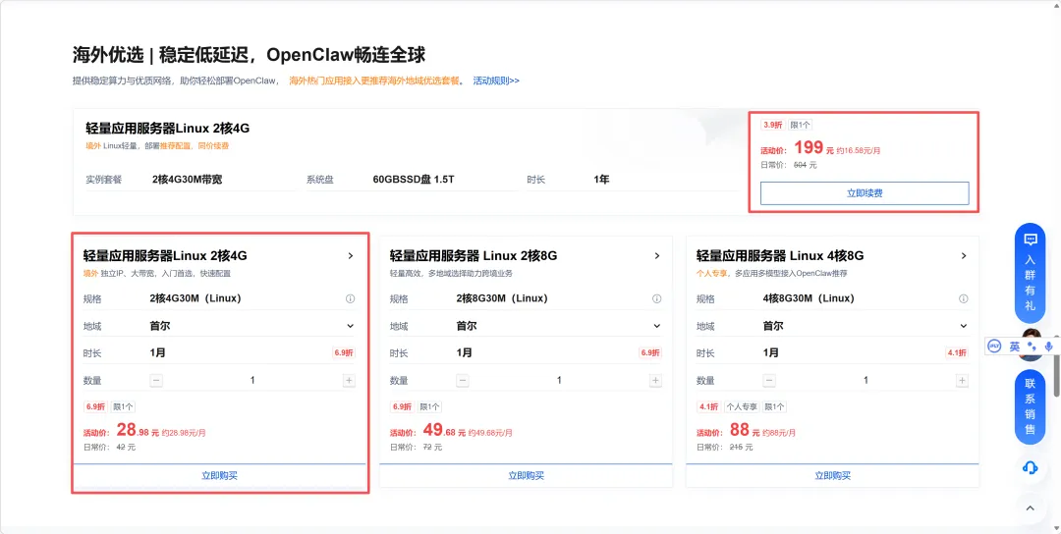1061x534 pixels.
Task: Click the 个人专享 tag on the 4核8G card
Action: (x=742, y=407)
